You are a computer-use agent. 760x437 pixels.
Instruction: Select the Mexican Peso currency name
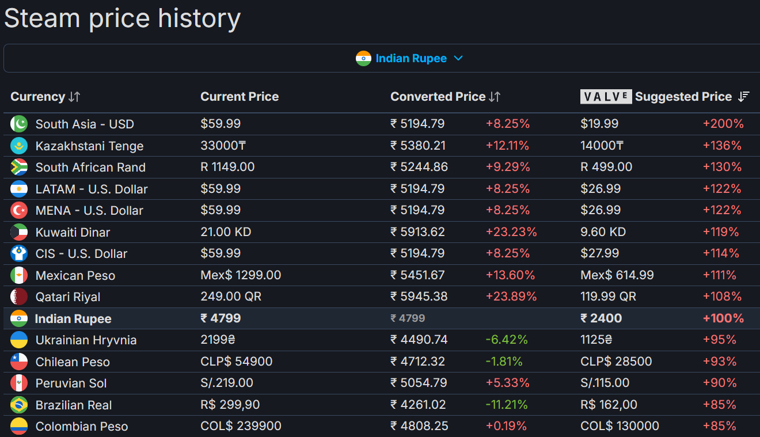pos(75,276)
